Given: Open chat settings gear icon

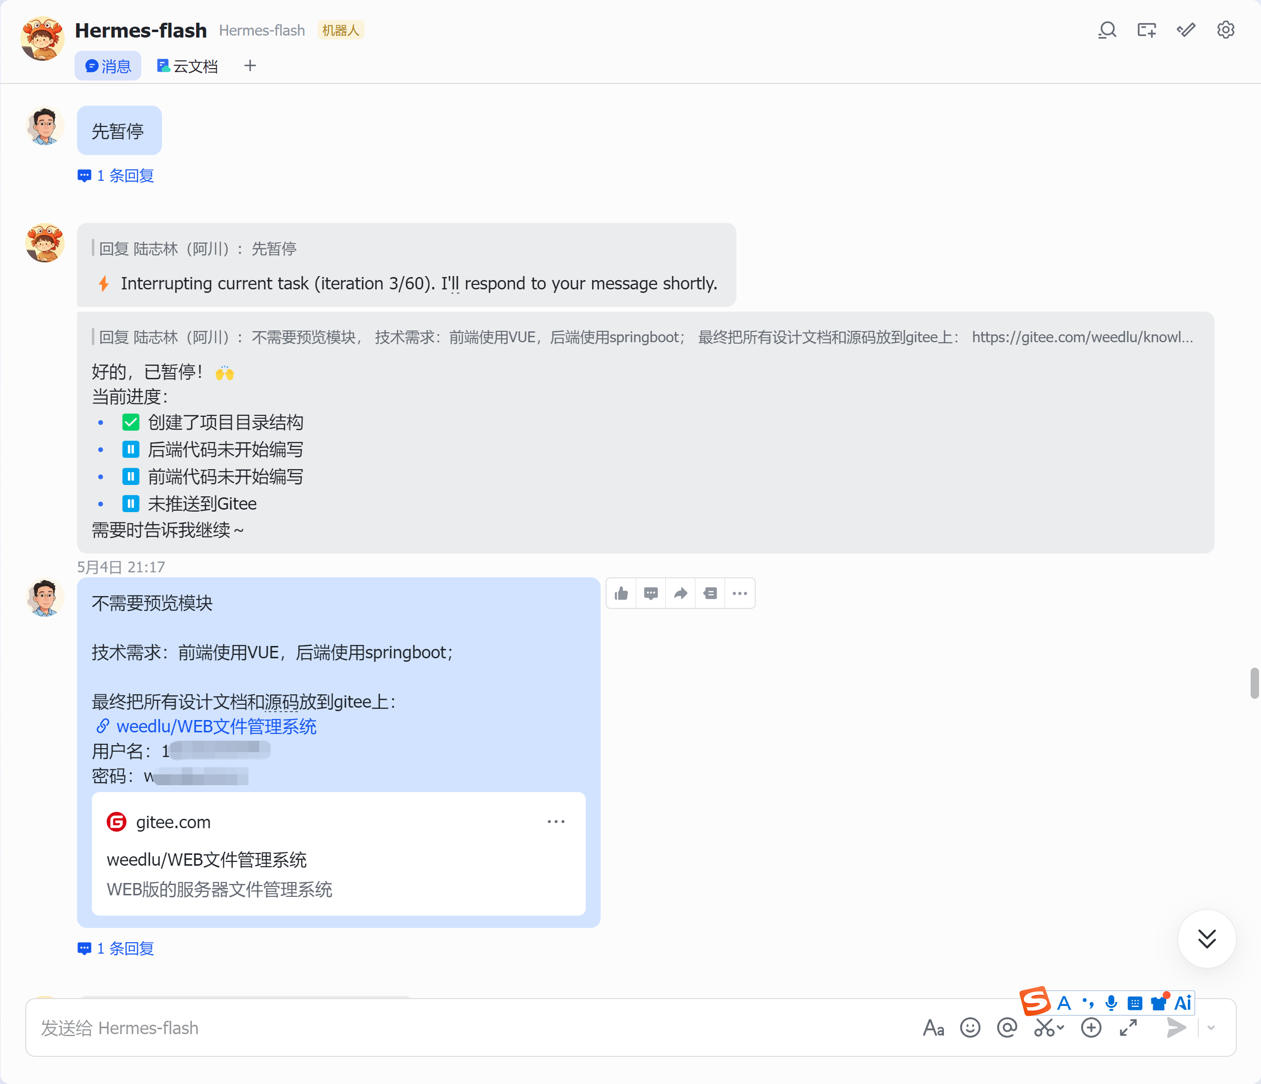Looking at the screenshot, I should [1225, 30].
